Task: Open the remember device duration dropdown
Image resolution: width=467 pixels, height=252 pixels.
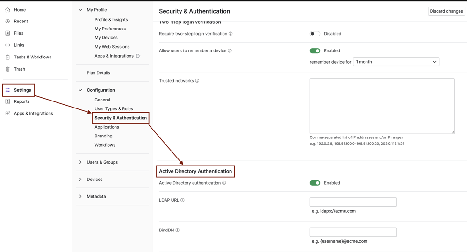Action: coord(395,62)
